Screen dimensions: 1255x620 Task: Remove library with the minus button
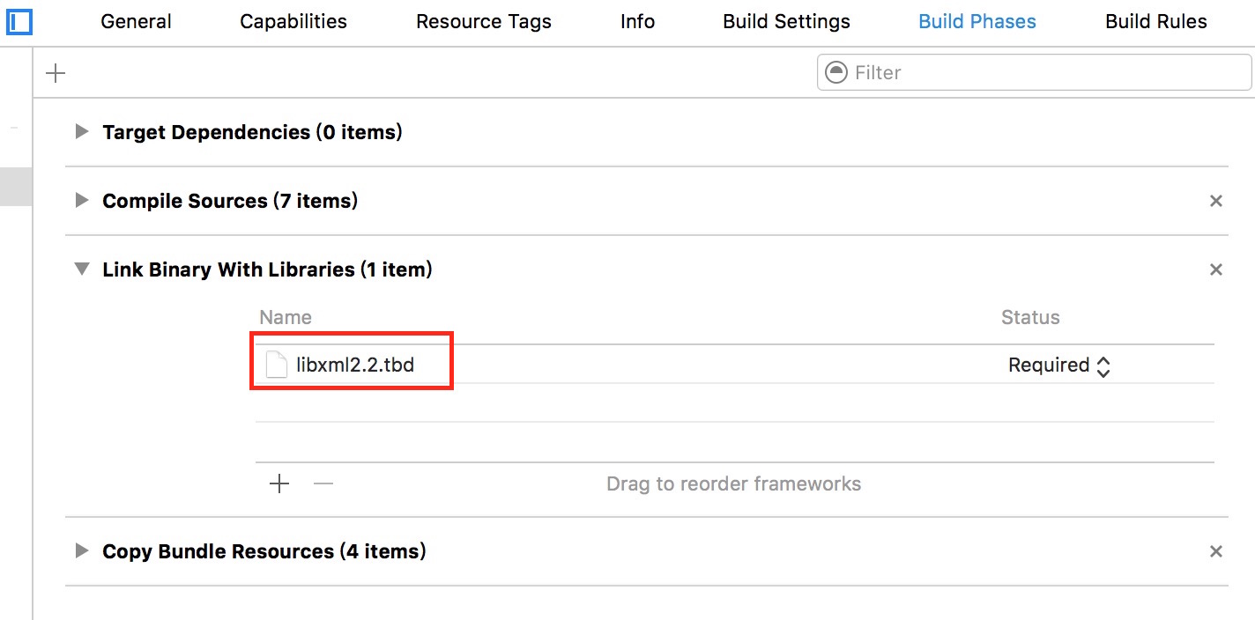[x=323, y=483]
